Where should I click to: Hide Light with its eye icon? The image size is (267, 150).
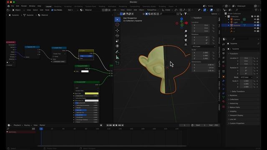tap(255, 22)
